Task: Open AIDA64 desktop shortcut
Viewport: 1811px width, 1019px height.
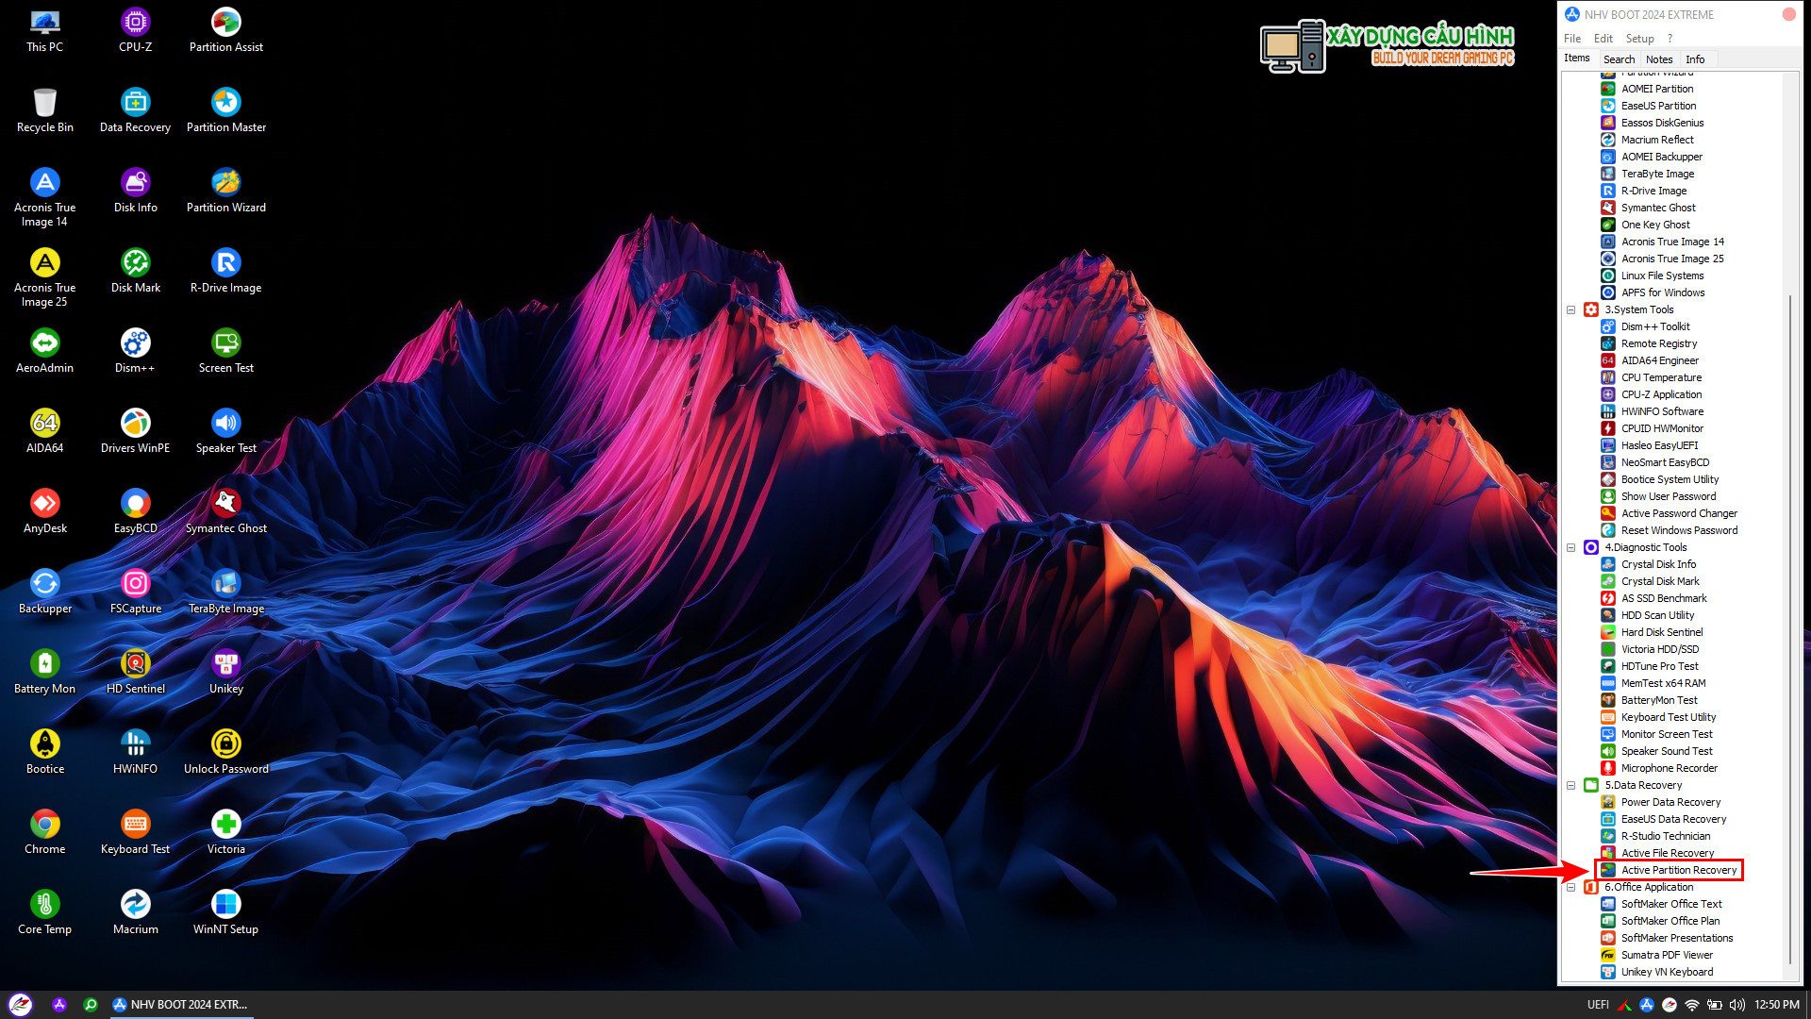Action: click(44, 431)
